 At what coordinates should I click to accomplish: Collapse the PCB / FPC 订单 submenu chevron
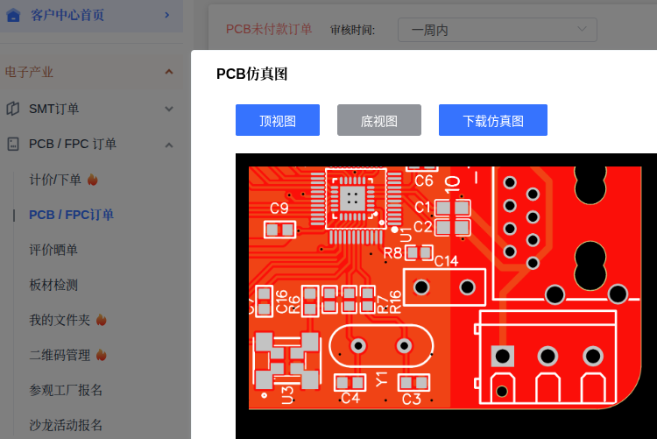(169, 145)
